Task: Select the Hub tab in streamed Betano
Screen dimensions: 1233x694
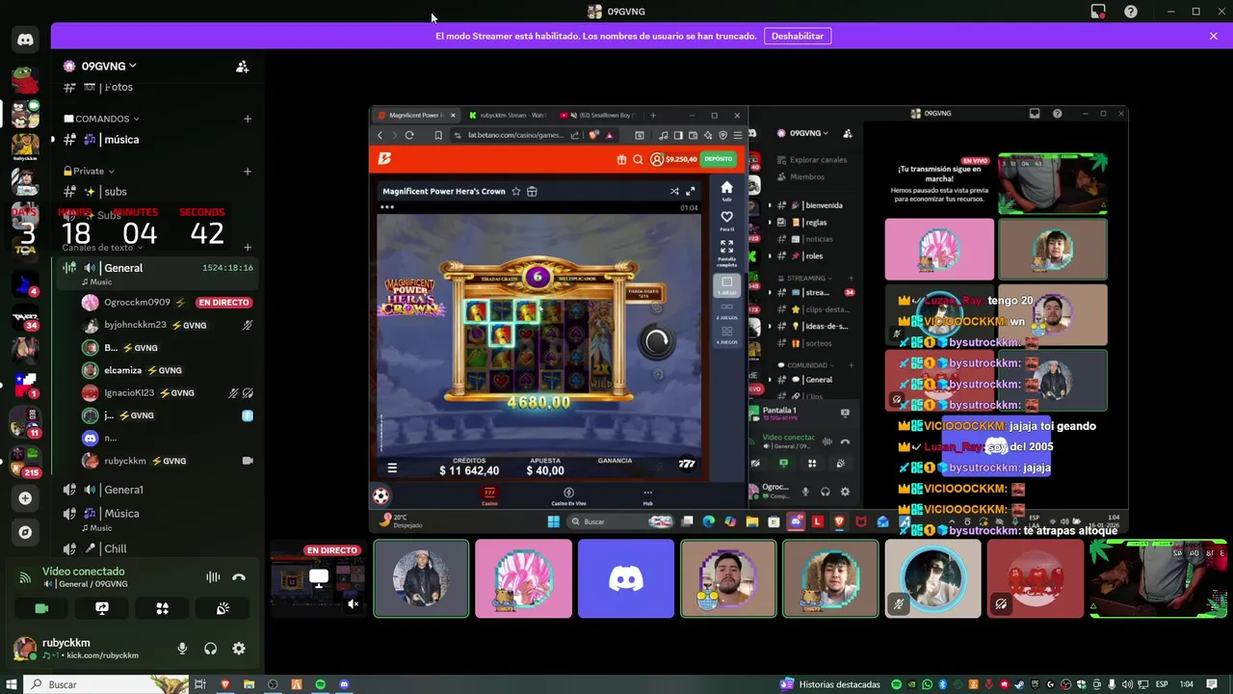Action: (647, 496)
